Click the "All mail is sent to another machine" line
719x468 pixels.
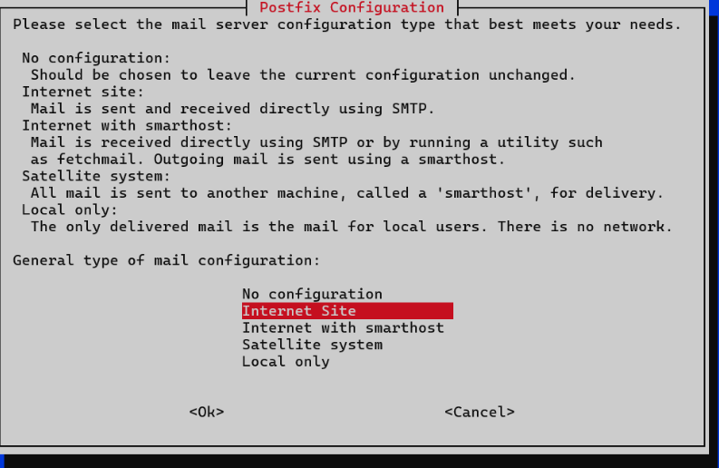[346, 192]
